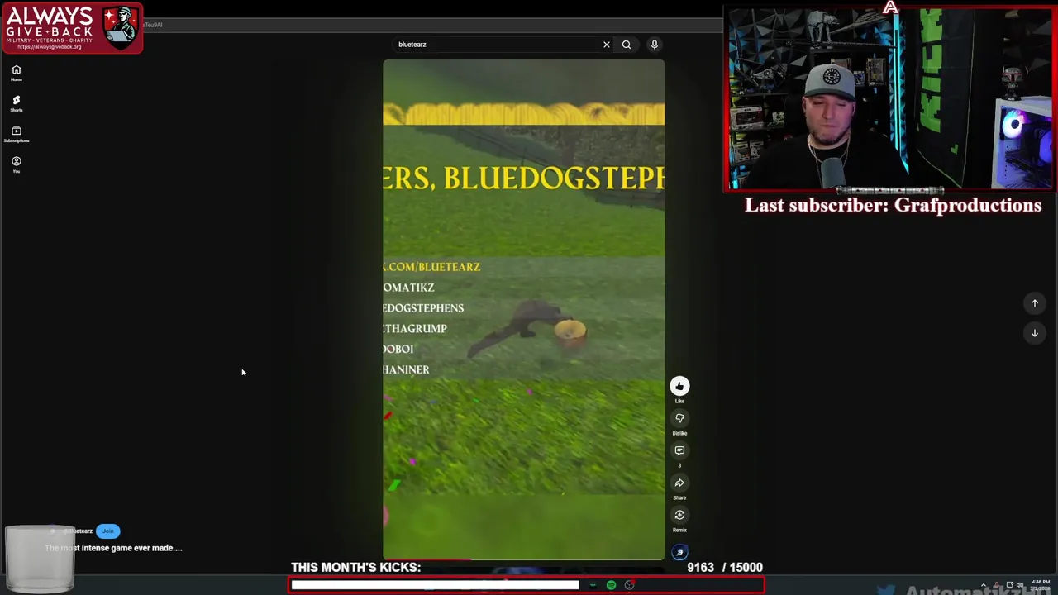Open the circular app icon beside Spotify in taskbar
The width and height of the screenshot is (1058, 595).
click(x=629, y=585)
